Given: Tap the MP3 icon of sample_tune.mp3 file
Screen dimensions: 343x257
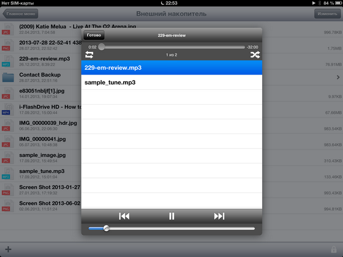Looking at the screenshot, I should (x=7, y=174).
